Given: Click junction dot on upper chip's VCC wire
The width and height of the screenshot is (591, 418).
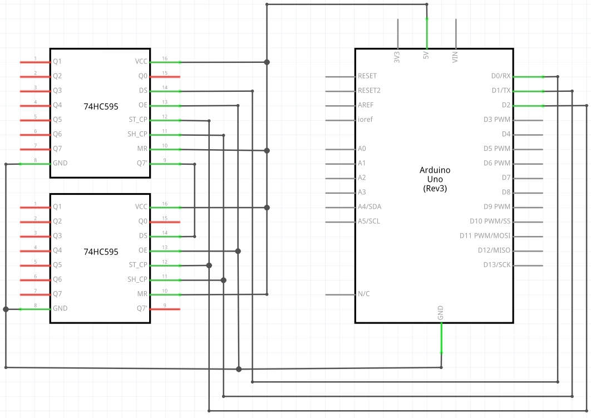Looking at the screenshot, I should 267,62.
